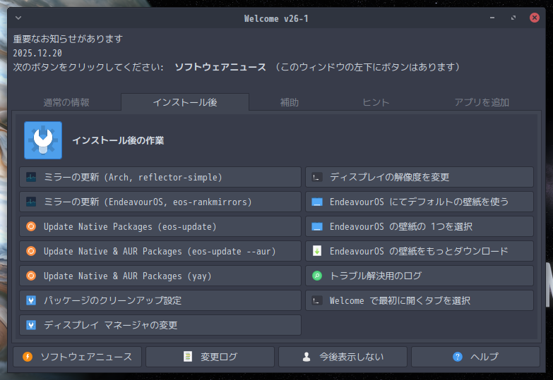The image size is (553, 380).
Task: Open ヘルプ button
Action: click(x=475, y=357)
